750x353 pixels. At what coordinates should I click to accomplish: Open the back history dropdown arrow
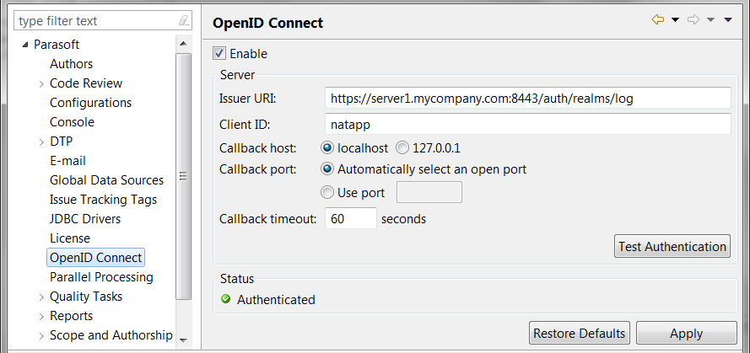point(676,20)
